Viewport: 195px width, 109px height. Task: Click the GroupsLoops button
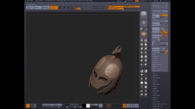click(x=156, y=30)
